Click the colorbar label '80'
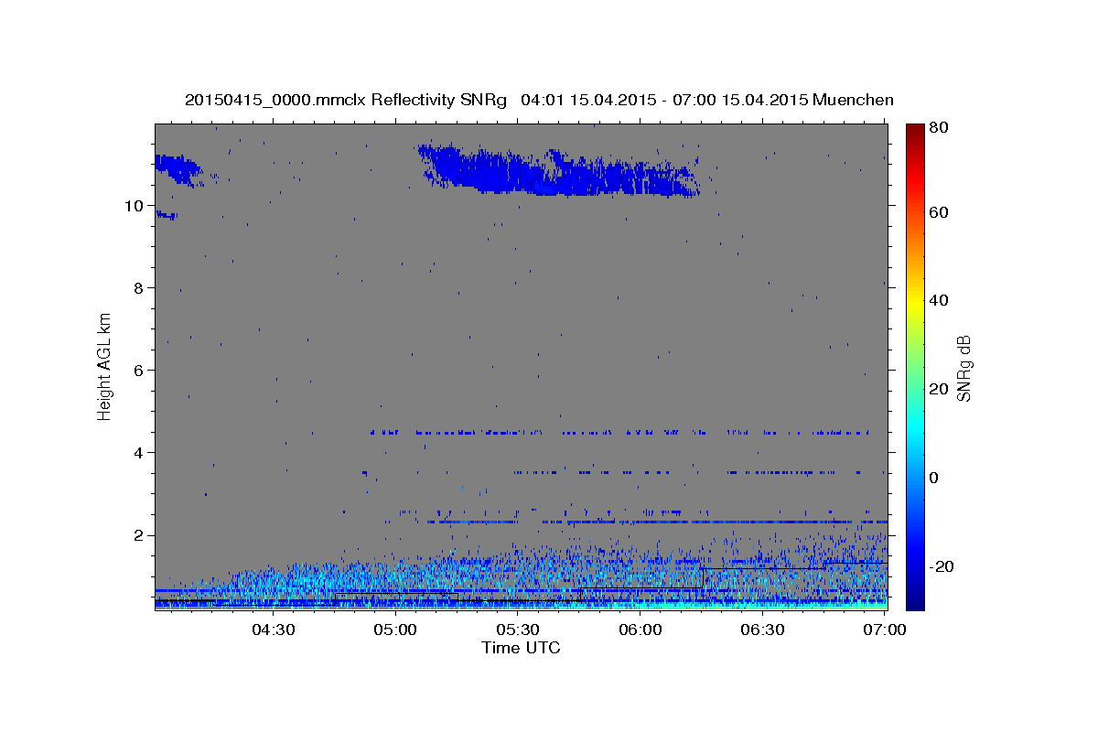This screenshot has height=732, width=1098. coord(941,128)
